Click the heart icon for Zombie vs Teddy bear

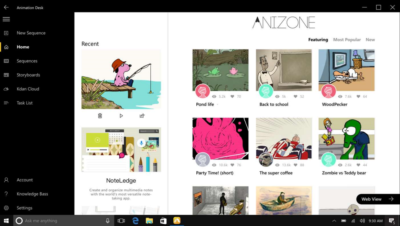click(x=358, y=165)
